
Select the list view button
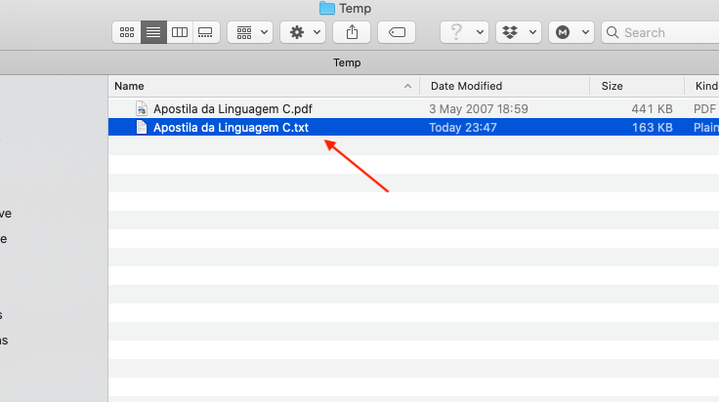[x=153, y=32]
